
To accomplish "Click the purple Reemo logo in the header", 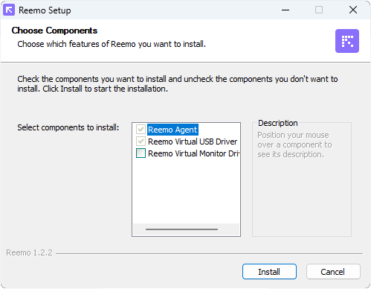I will pos(347,41).
